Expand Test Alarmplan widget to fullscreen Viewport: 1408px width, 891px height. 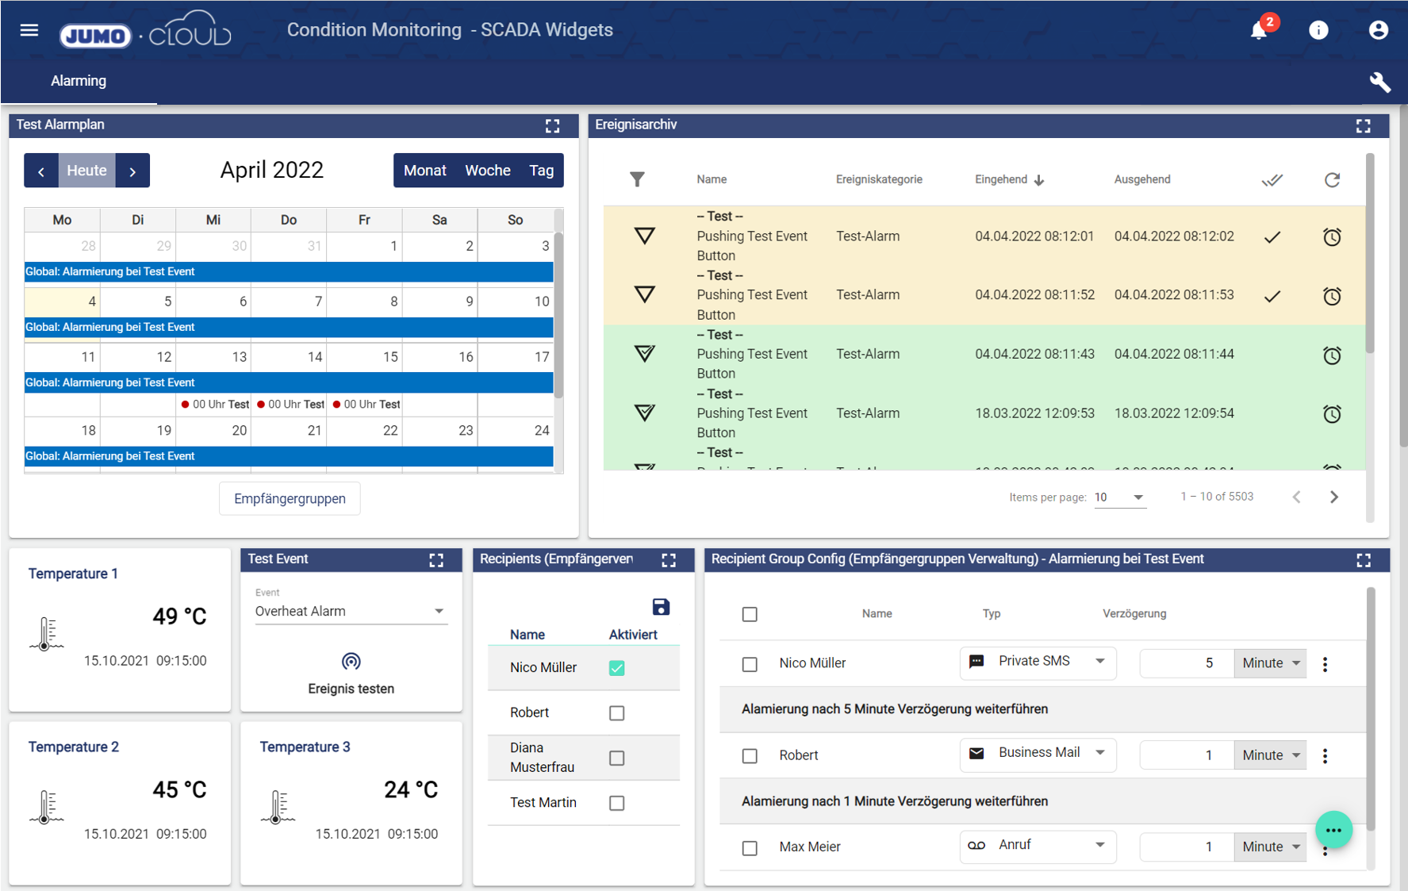click(x=552, y=126)
